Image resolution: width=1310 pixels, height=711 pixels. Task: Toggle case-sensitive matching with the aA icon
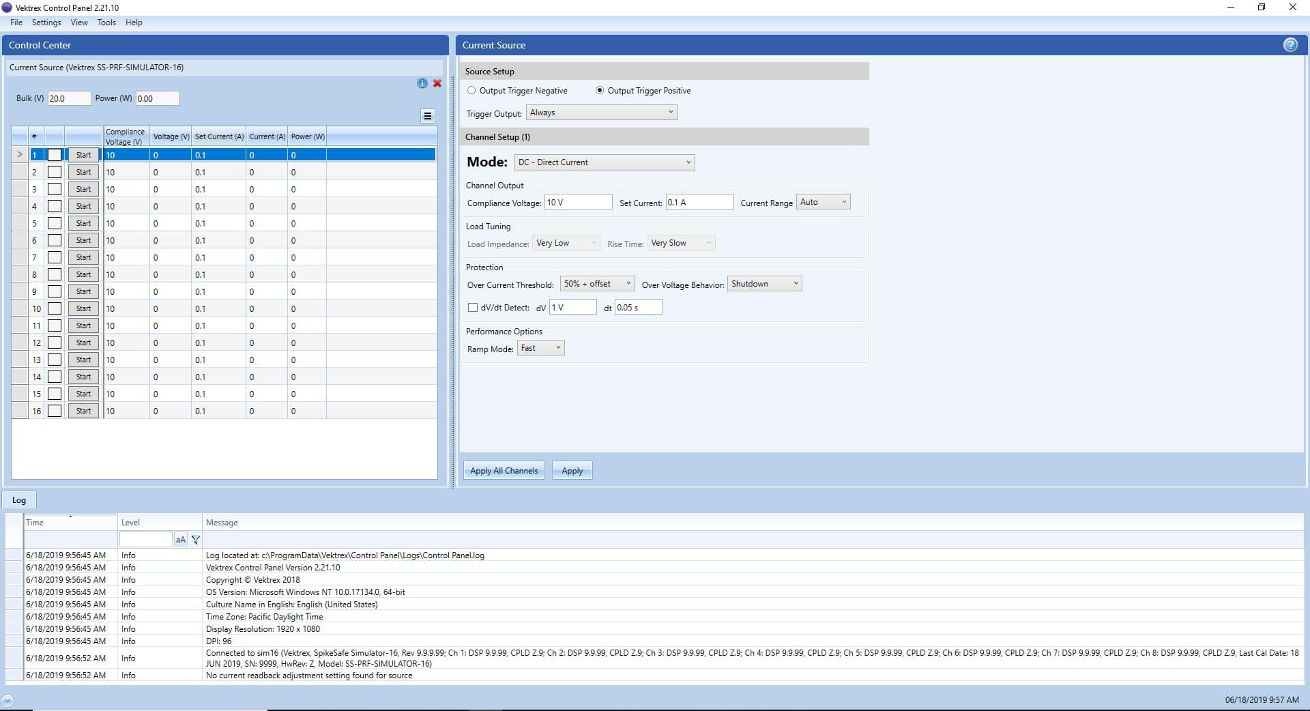[180, 539]
